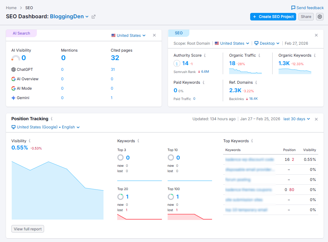Click Top 20 keywords count
This screenshot has width=328, height=242.
pos(127,197)
